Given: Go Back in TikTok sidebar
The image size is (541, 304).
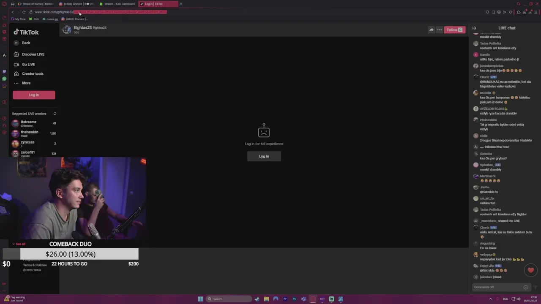Looking at the screenshot, I should pyautogui.click(x=22, y=43).
